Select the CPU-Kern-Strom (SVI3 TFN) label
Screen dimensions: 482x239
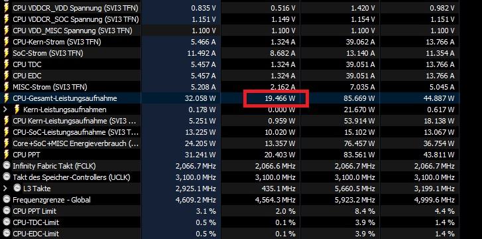tap(57, 42)
